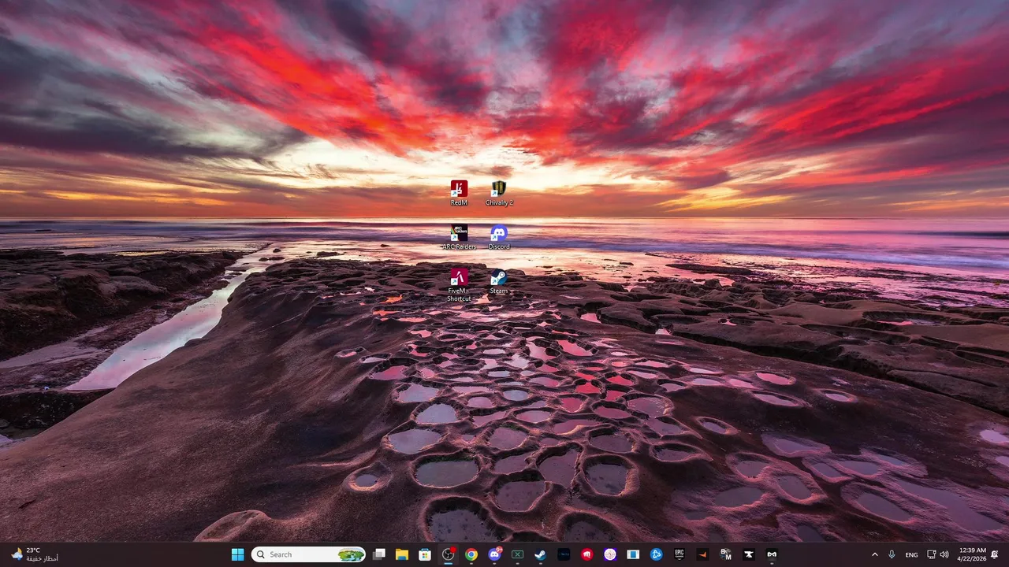Open the RedM desktop shortcut
This screenshot has width=1009, height=567.
click(x=459, y=192)
